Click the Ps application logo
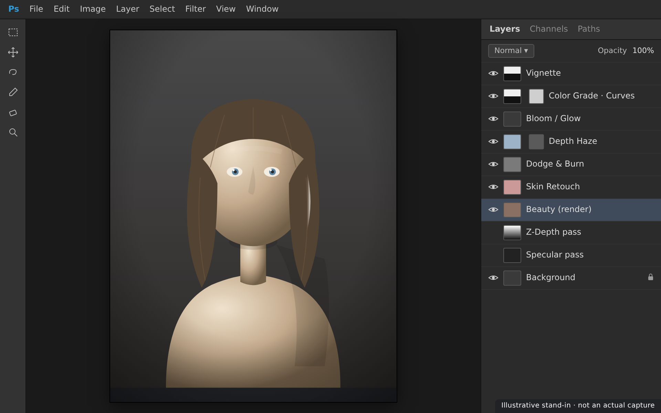The image size is (661, 413). tap(14, 9)
